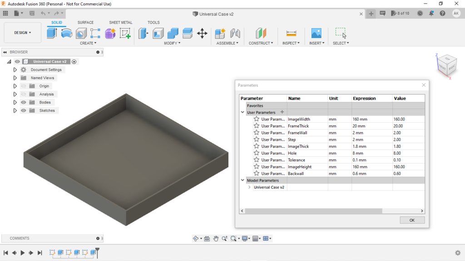Select the Shell tool in Modify
Screen dimensions: 465x261
pos(158,33)
